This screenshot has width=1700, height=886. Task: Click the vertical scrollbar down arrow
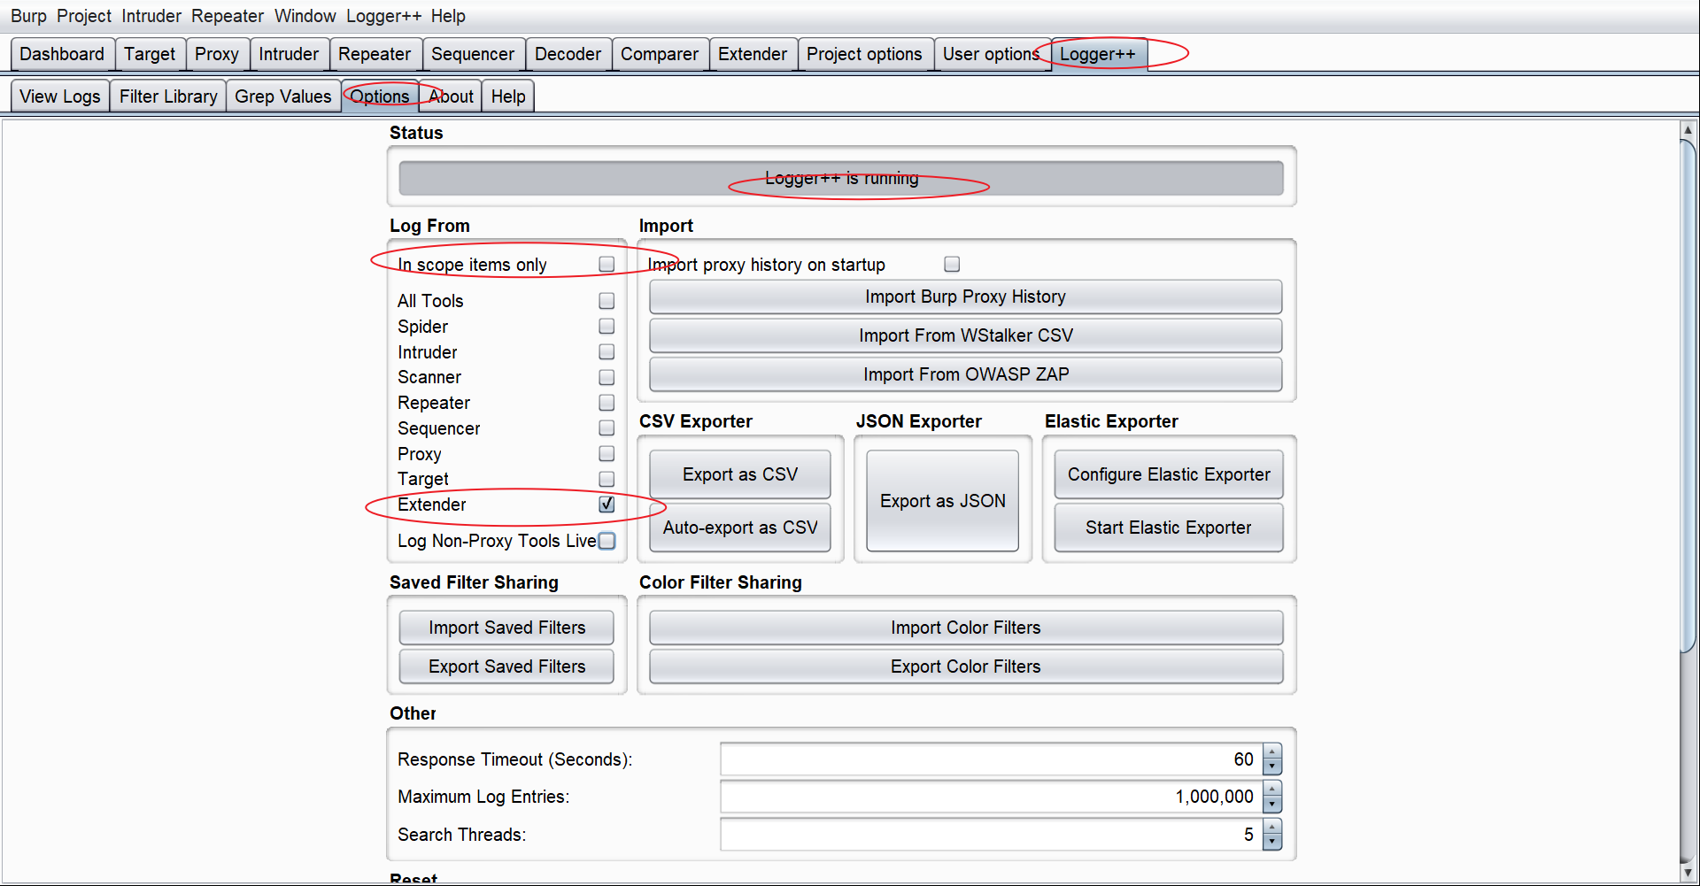click(x=1688, y=872)
